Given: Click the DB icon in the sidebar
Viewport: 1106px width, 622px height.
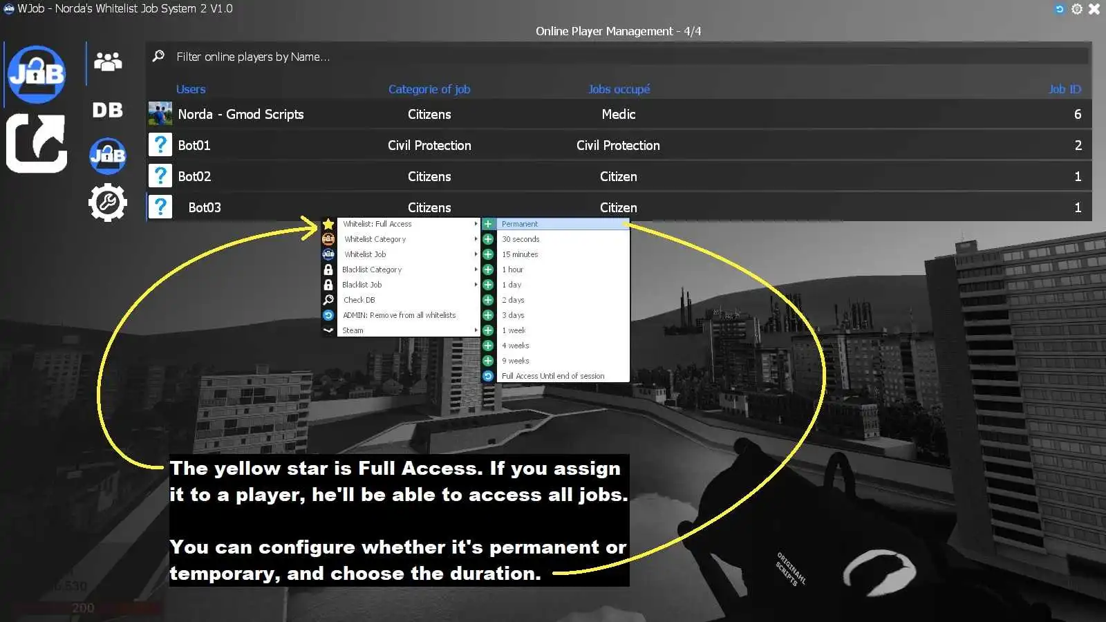Looking at the screenshot, I should [x=107, y=109].
